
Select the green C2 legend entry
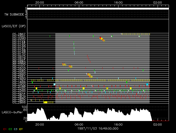click(10, 129)
